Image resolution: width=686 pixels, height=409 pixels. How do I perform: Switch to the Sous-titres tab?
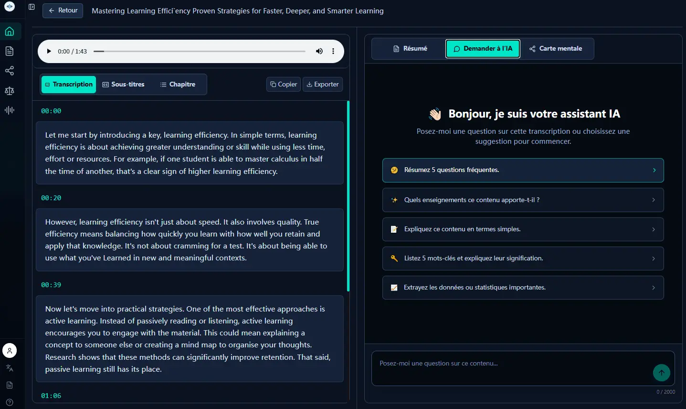(x=123, y=85)
